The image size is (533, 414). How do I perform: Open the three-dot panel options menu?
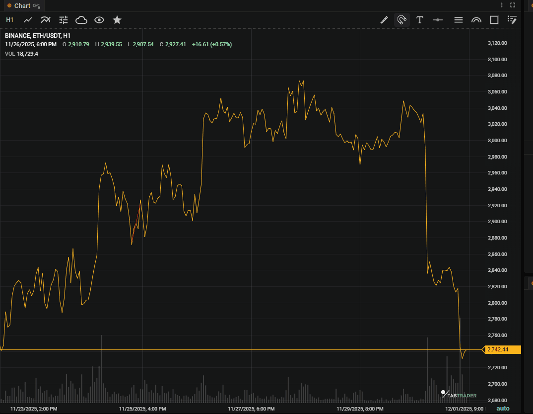click(x=502, y=5)
